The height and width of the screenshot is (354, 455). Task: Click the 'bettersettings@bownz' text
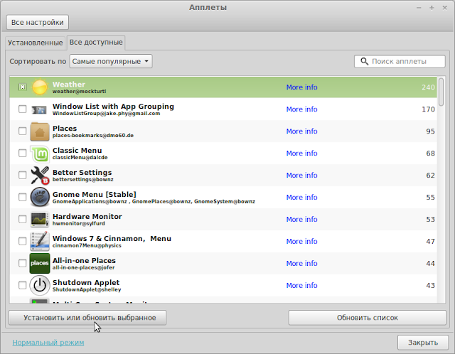click(x=82, y=180)
